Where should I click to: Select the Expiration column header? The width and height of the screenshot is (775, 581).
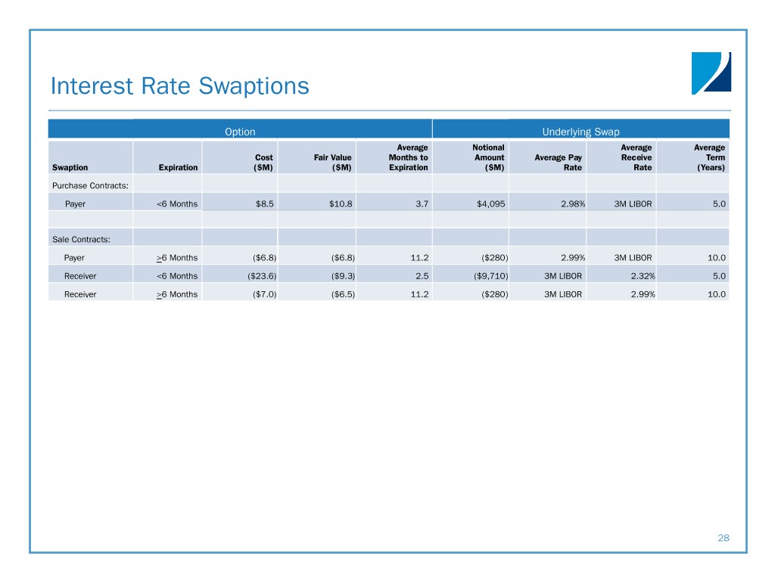click(x=179, y=168)
